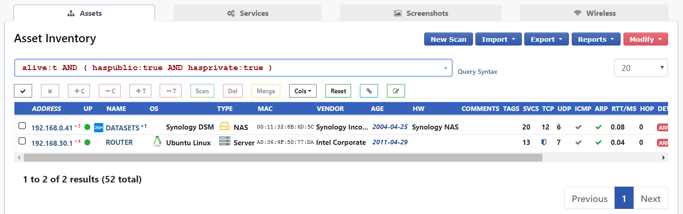This screenshot has width=683, height=214.
Task: Open the Query Syntax help link
Action: (x=477, y=72)
